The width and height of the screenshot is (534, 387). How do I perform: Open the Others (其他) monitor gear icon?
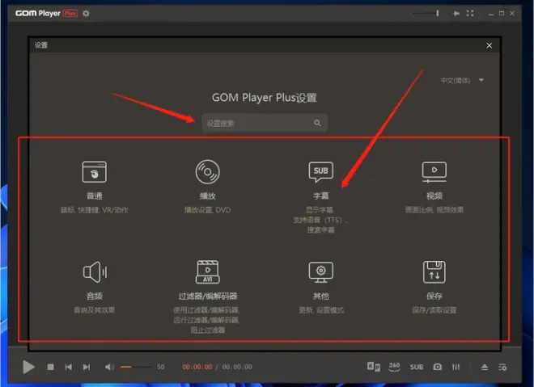tap(321, 272)
